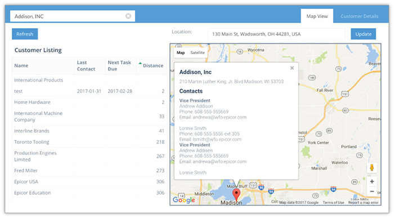Focus the Addison, INC search box
394x218 pixels.
(73, 16)
